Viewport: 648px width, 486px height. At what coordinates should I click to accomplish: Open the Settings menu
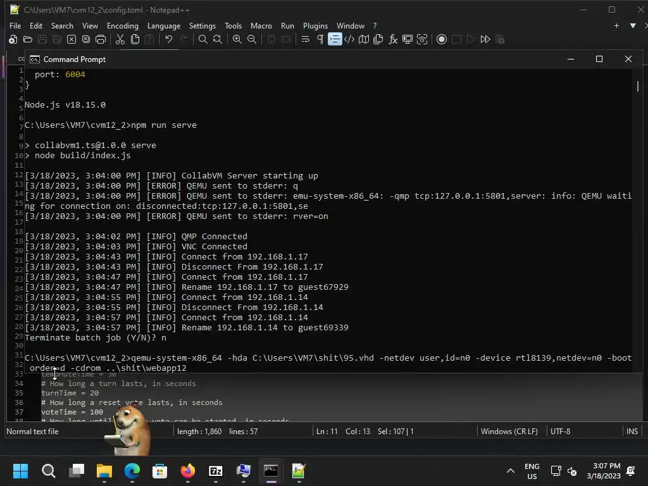tap(202, 25)
